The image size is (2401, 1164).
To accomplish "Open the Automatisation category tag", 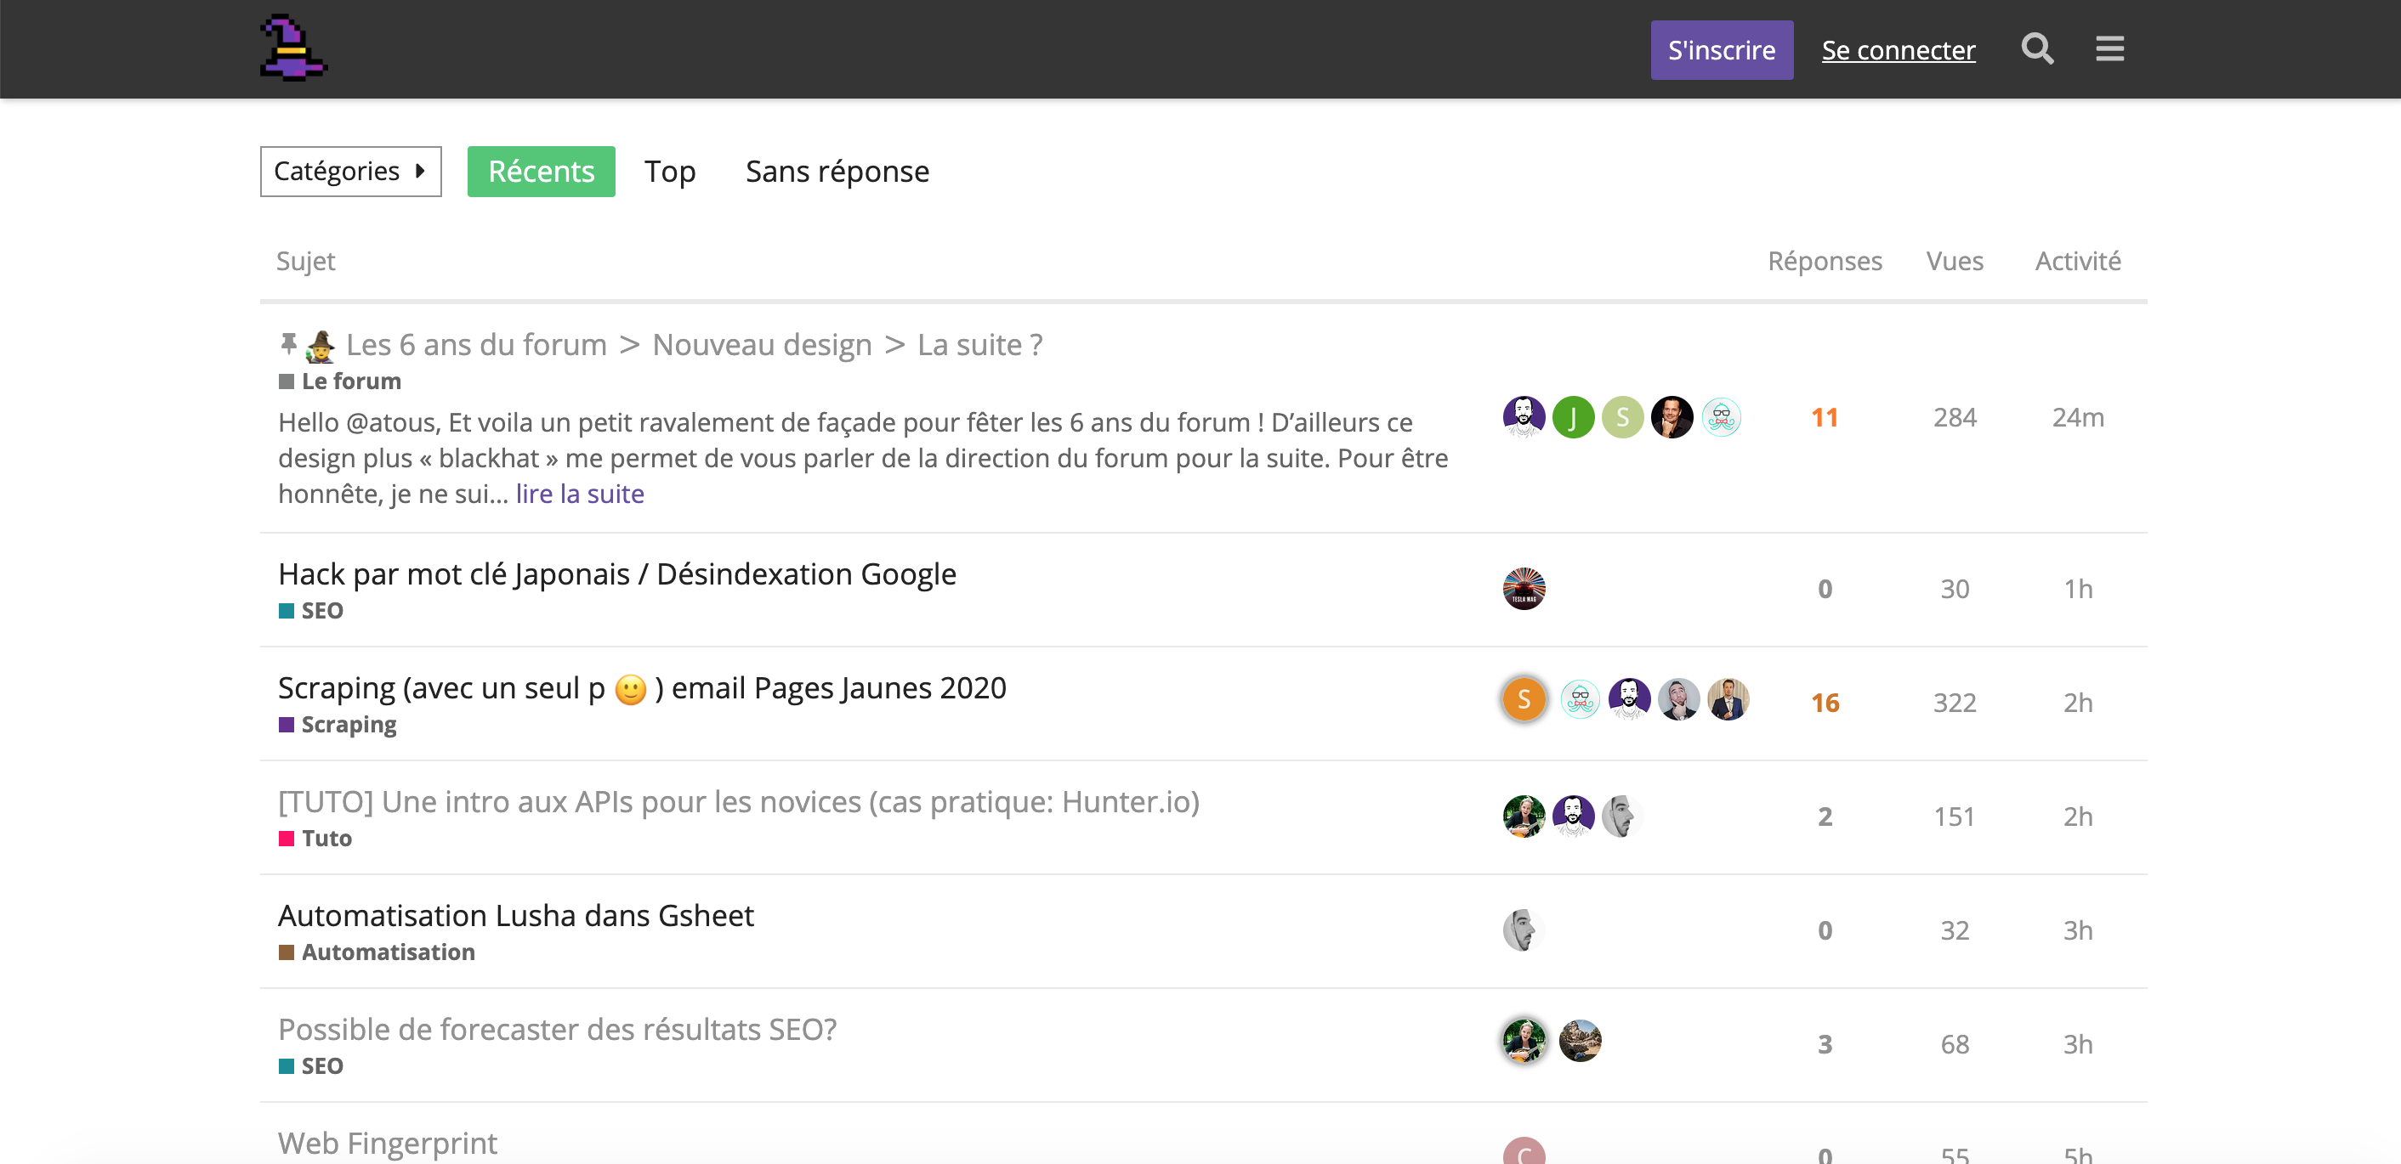I will (x=377, y=952).
